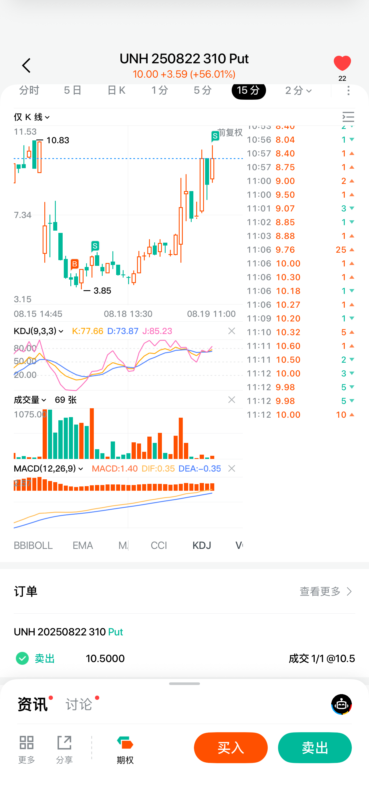The height and width of the screenshot is (801, 369).
Task: Tap the UNH 20250822 310 Put order title
Action: pyautogui.click(x=68, y=631)
